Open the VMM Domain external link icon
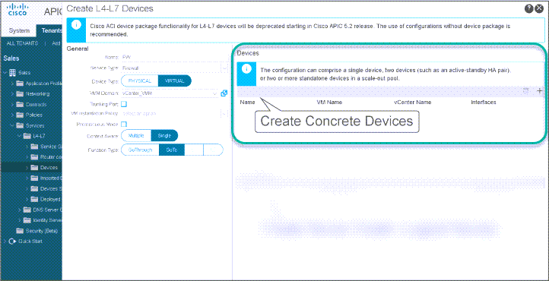The width and height of the screenshot is (549, 281). click(x=224, y=93)
